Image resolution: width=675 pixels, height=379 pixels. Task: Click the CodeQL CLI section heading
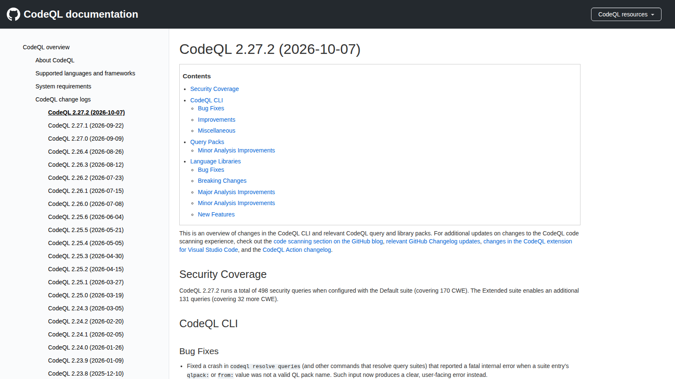coord(208,323)
